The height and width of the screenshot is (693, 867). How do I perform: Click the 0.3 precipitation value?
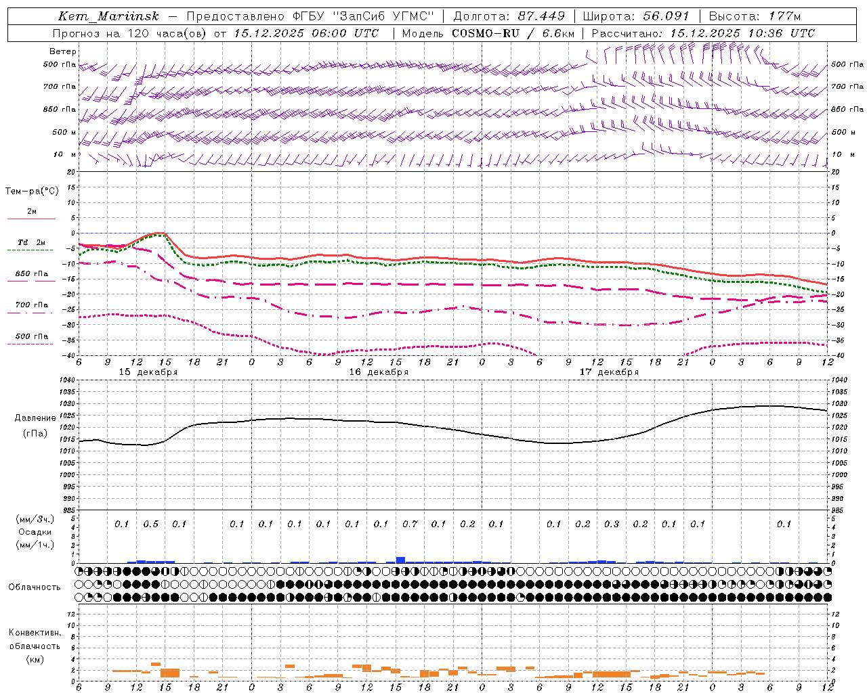tap(612, 524)
